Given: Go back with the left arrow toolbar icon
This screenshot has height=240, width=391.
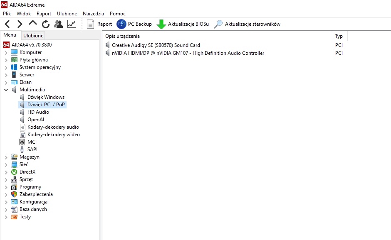Looking at the screenshot, I should [7, 24].
